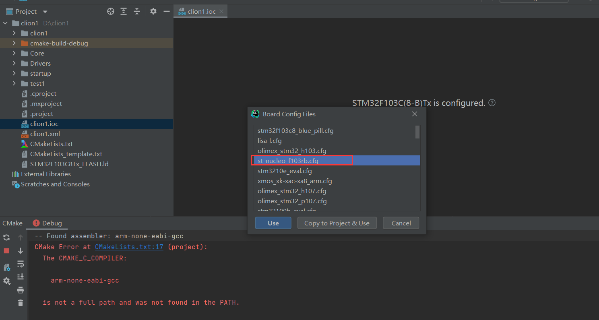The width and height of the screenshot is (599, 320).
Task: Select CMakeLists_template.txt file
Action: (x=66, y=154)
